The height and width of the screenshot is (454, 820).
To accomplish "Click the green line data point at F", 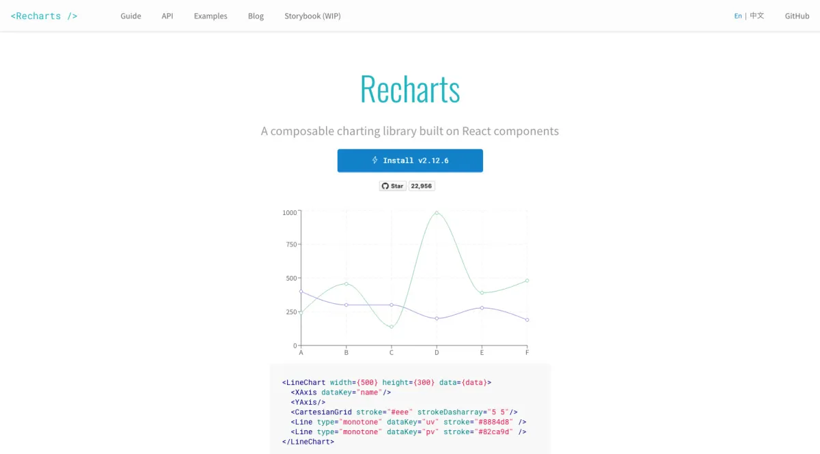I will (527, 281).
